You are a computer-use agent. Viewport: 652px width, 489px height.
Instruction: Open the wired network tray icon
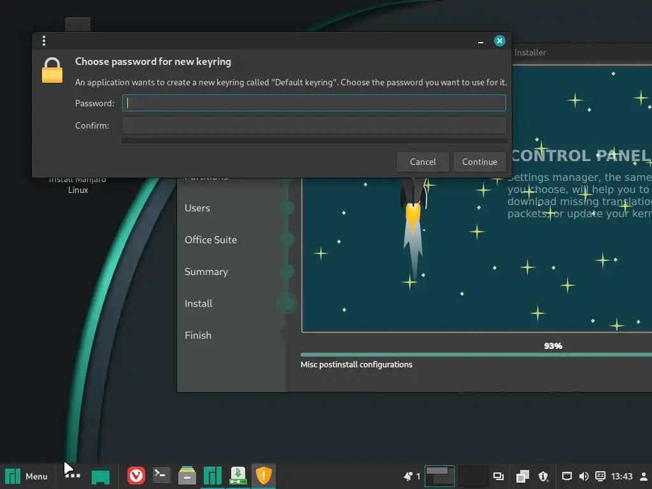[x=567, y=476]
